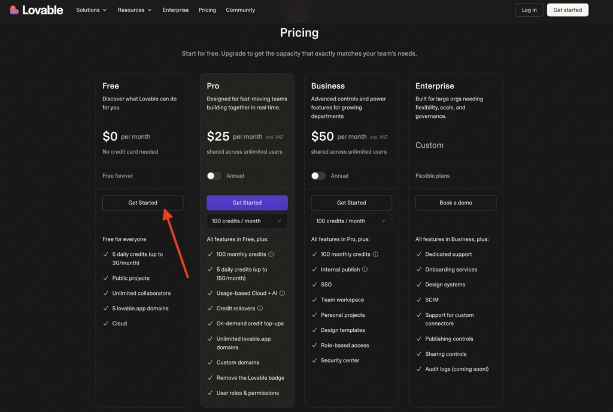
Task: Click 'Free forever' label
Action: click(x=118, y=176)
